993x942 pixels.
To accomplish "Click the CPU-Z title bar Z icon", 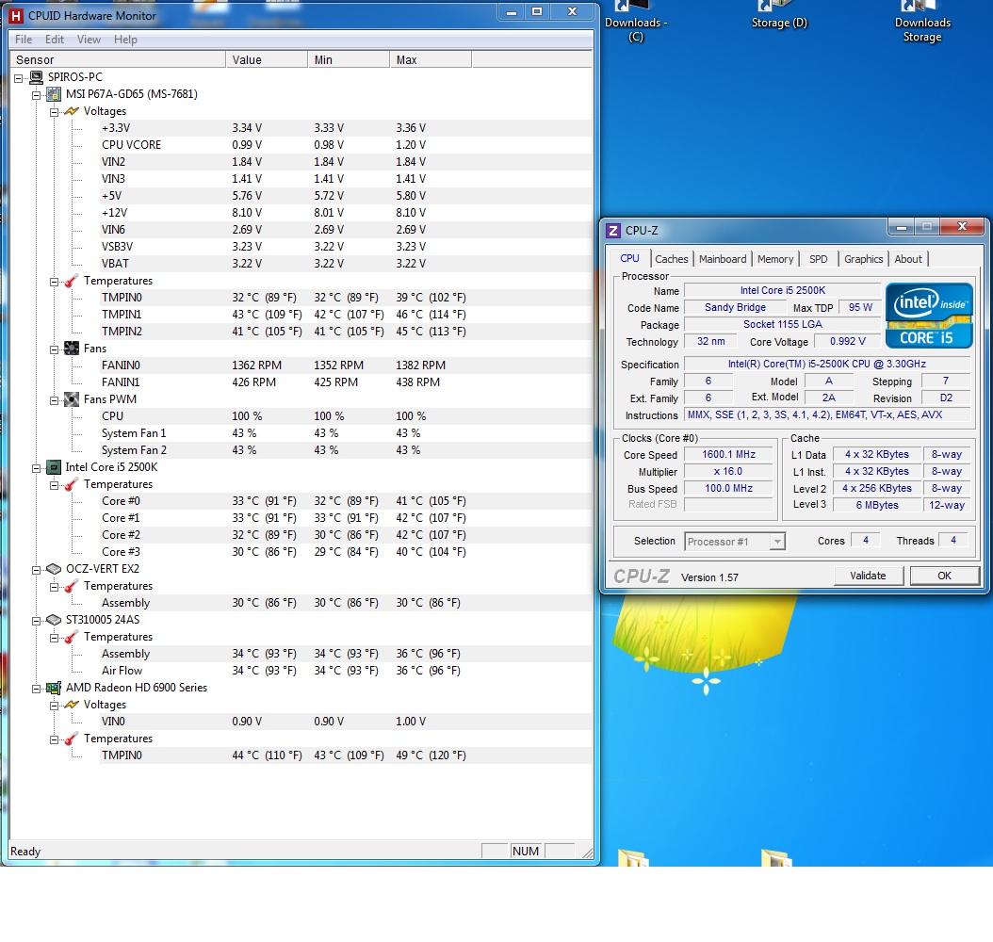I will coord(613,231).
